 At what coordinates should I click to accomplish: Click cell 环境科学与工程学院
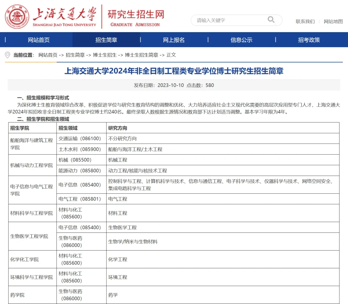click(32, 277)
